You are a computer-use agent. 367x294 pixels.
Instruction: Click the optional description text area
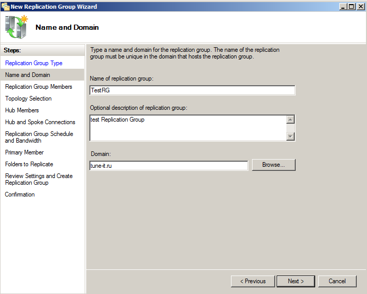pos(187,127)
